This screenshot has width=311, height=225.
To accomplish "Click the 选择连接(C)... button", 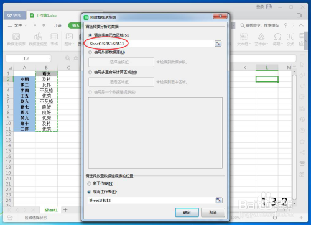I will click(121, 62).
